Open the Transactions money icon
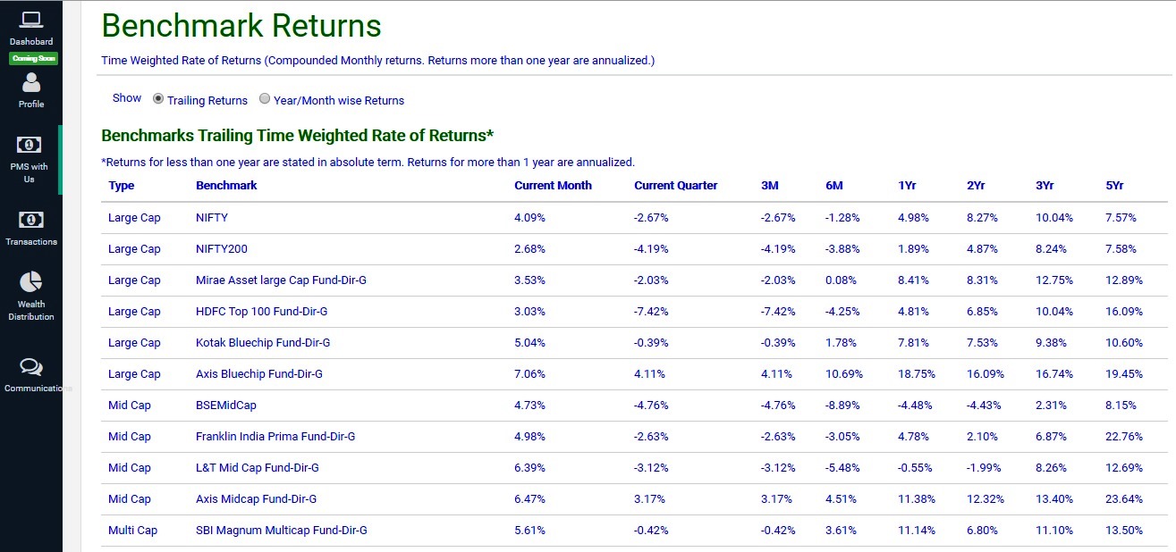Image resolution: width=1176 pixels, height=552 pixels. coord(30,220)
